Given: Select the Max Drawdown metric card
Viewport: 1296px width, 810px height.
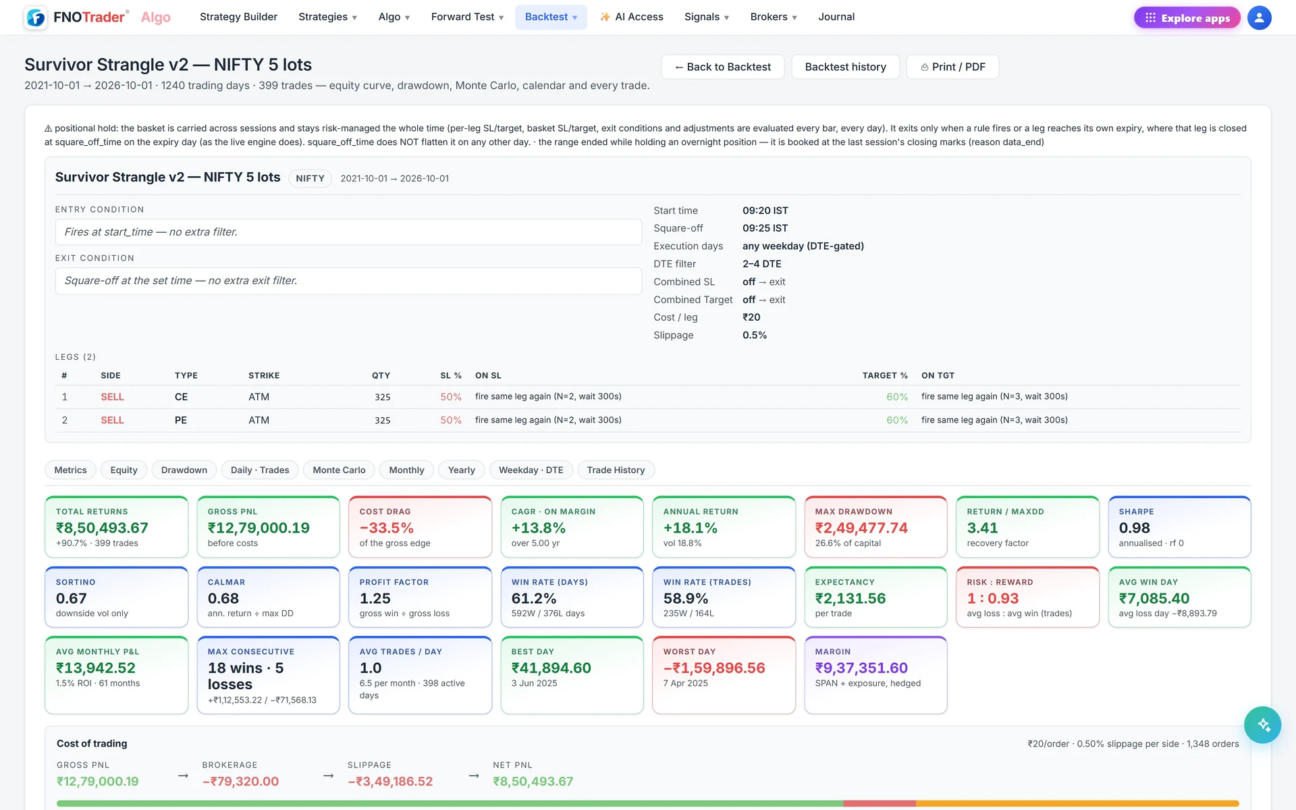Looking at the screenshot, I should click(875, 527).
